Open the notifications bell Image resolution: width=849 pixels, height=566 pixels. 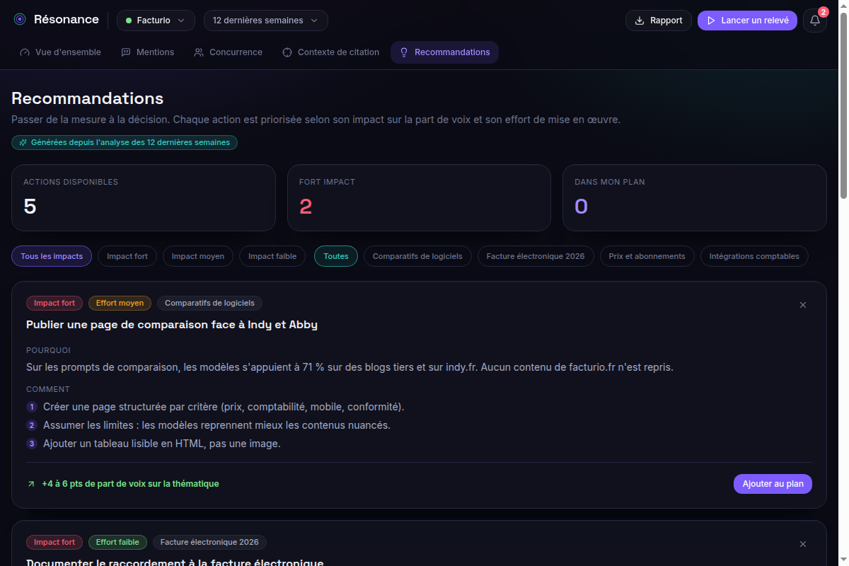(x=815, y=21)
